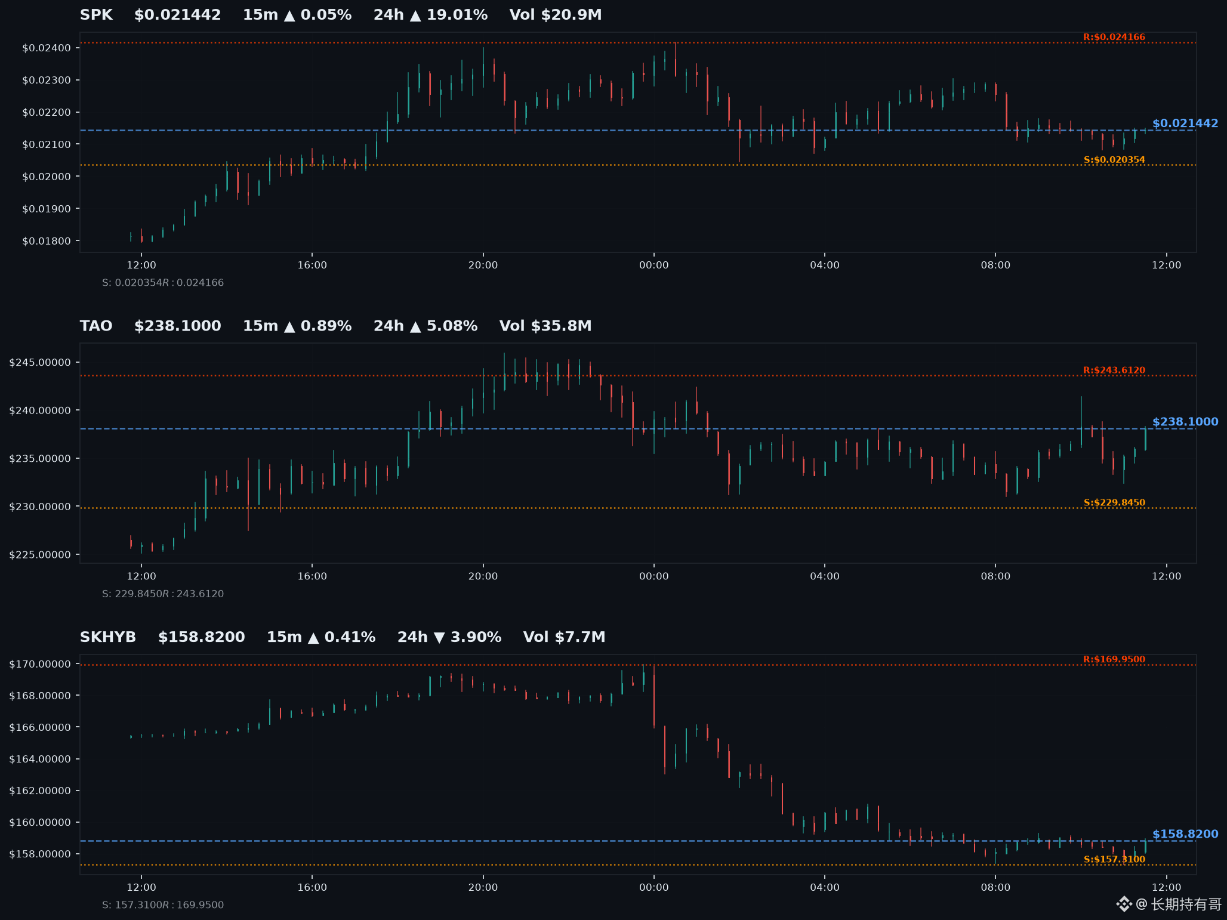
Task: Click the $166.00000 axis tick
Action: 40,727
